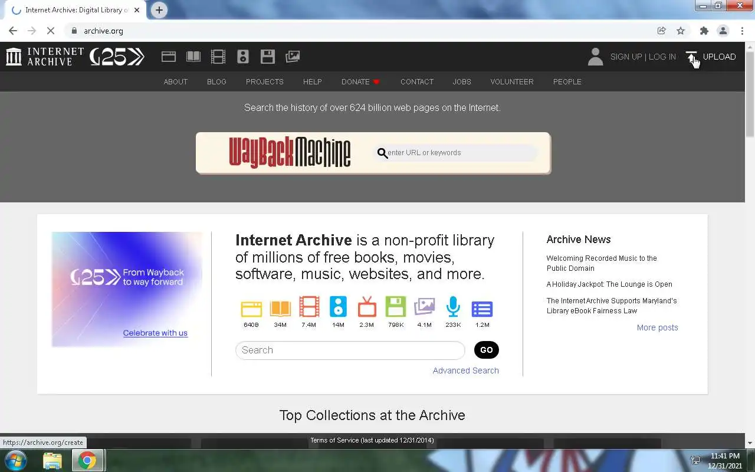Open the purple Images icon labeled 4.1M
Viewport: 755px width, 472px height.
click(x=425, y=307)
